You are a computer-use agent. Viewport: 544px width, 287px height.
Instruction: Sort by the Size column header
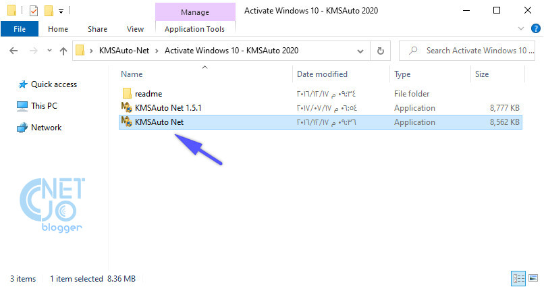point(481,74)
